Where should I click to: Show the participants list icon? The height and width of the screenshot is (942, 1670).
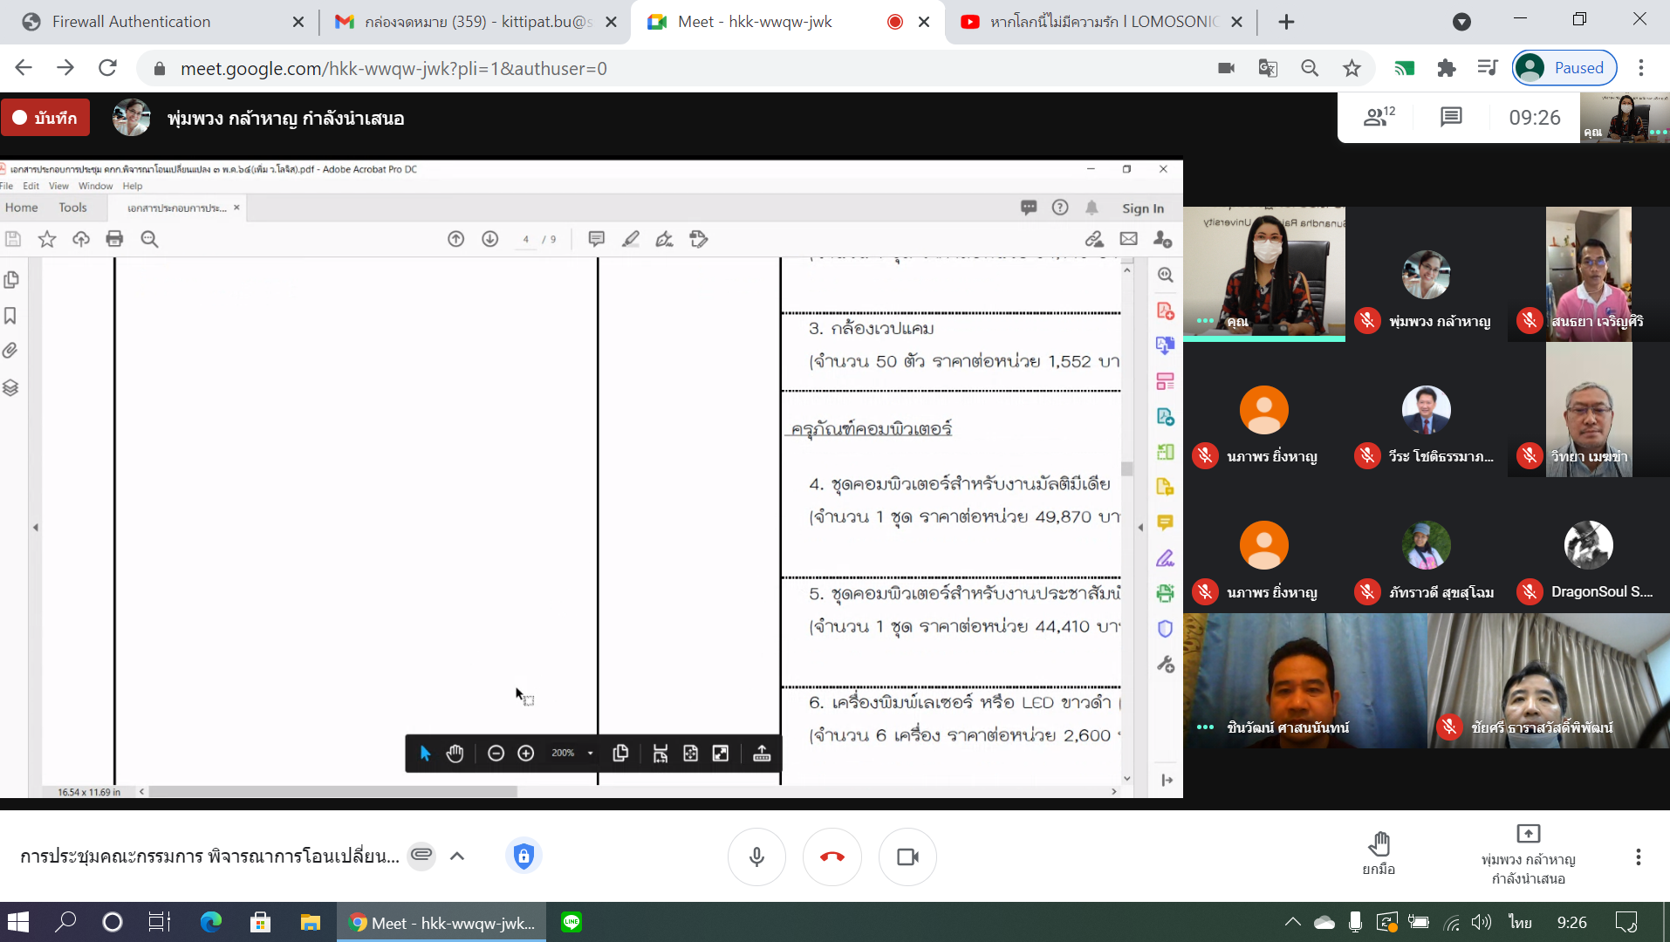(x=1379, y=117)
